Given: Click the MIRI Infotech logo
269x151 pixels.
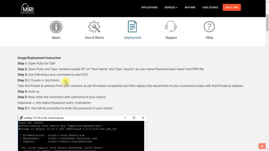Looking at the screenshot, I should (27, 8).
